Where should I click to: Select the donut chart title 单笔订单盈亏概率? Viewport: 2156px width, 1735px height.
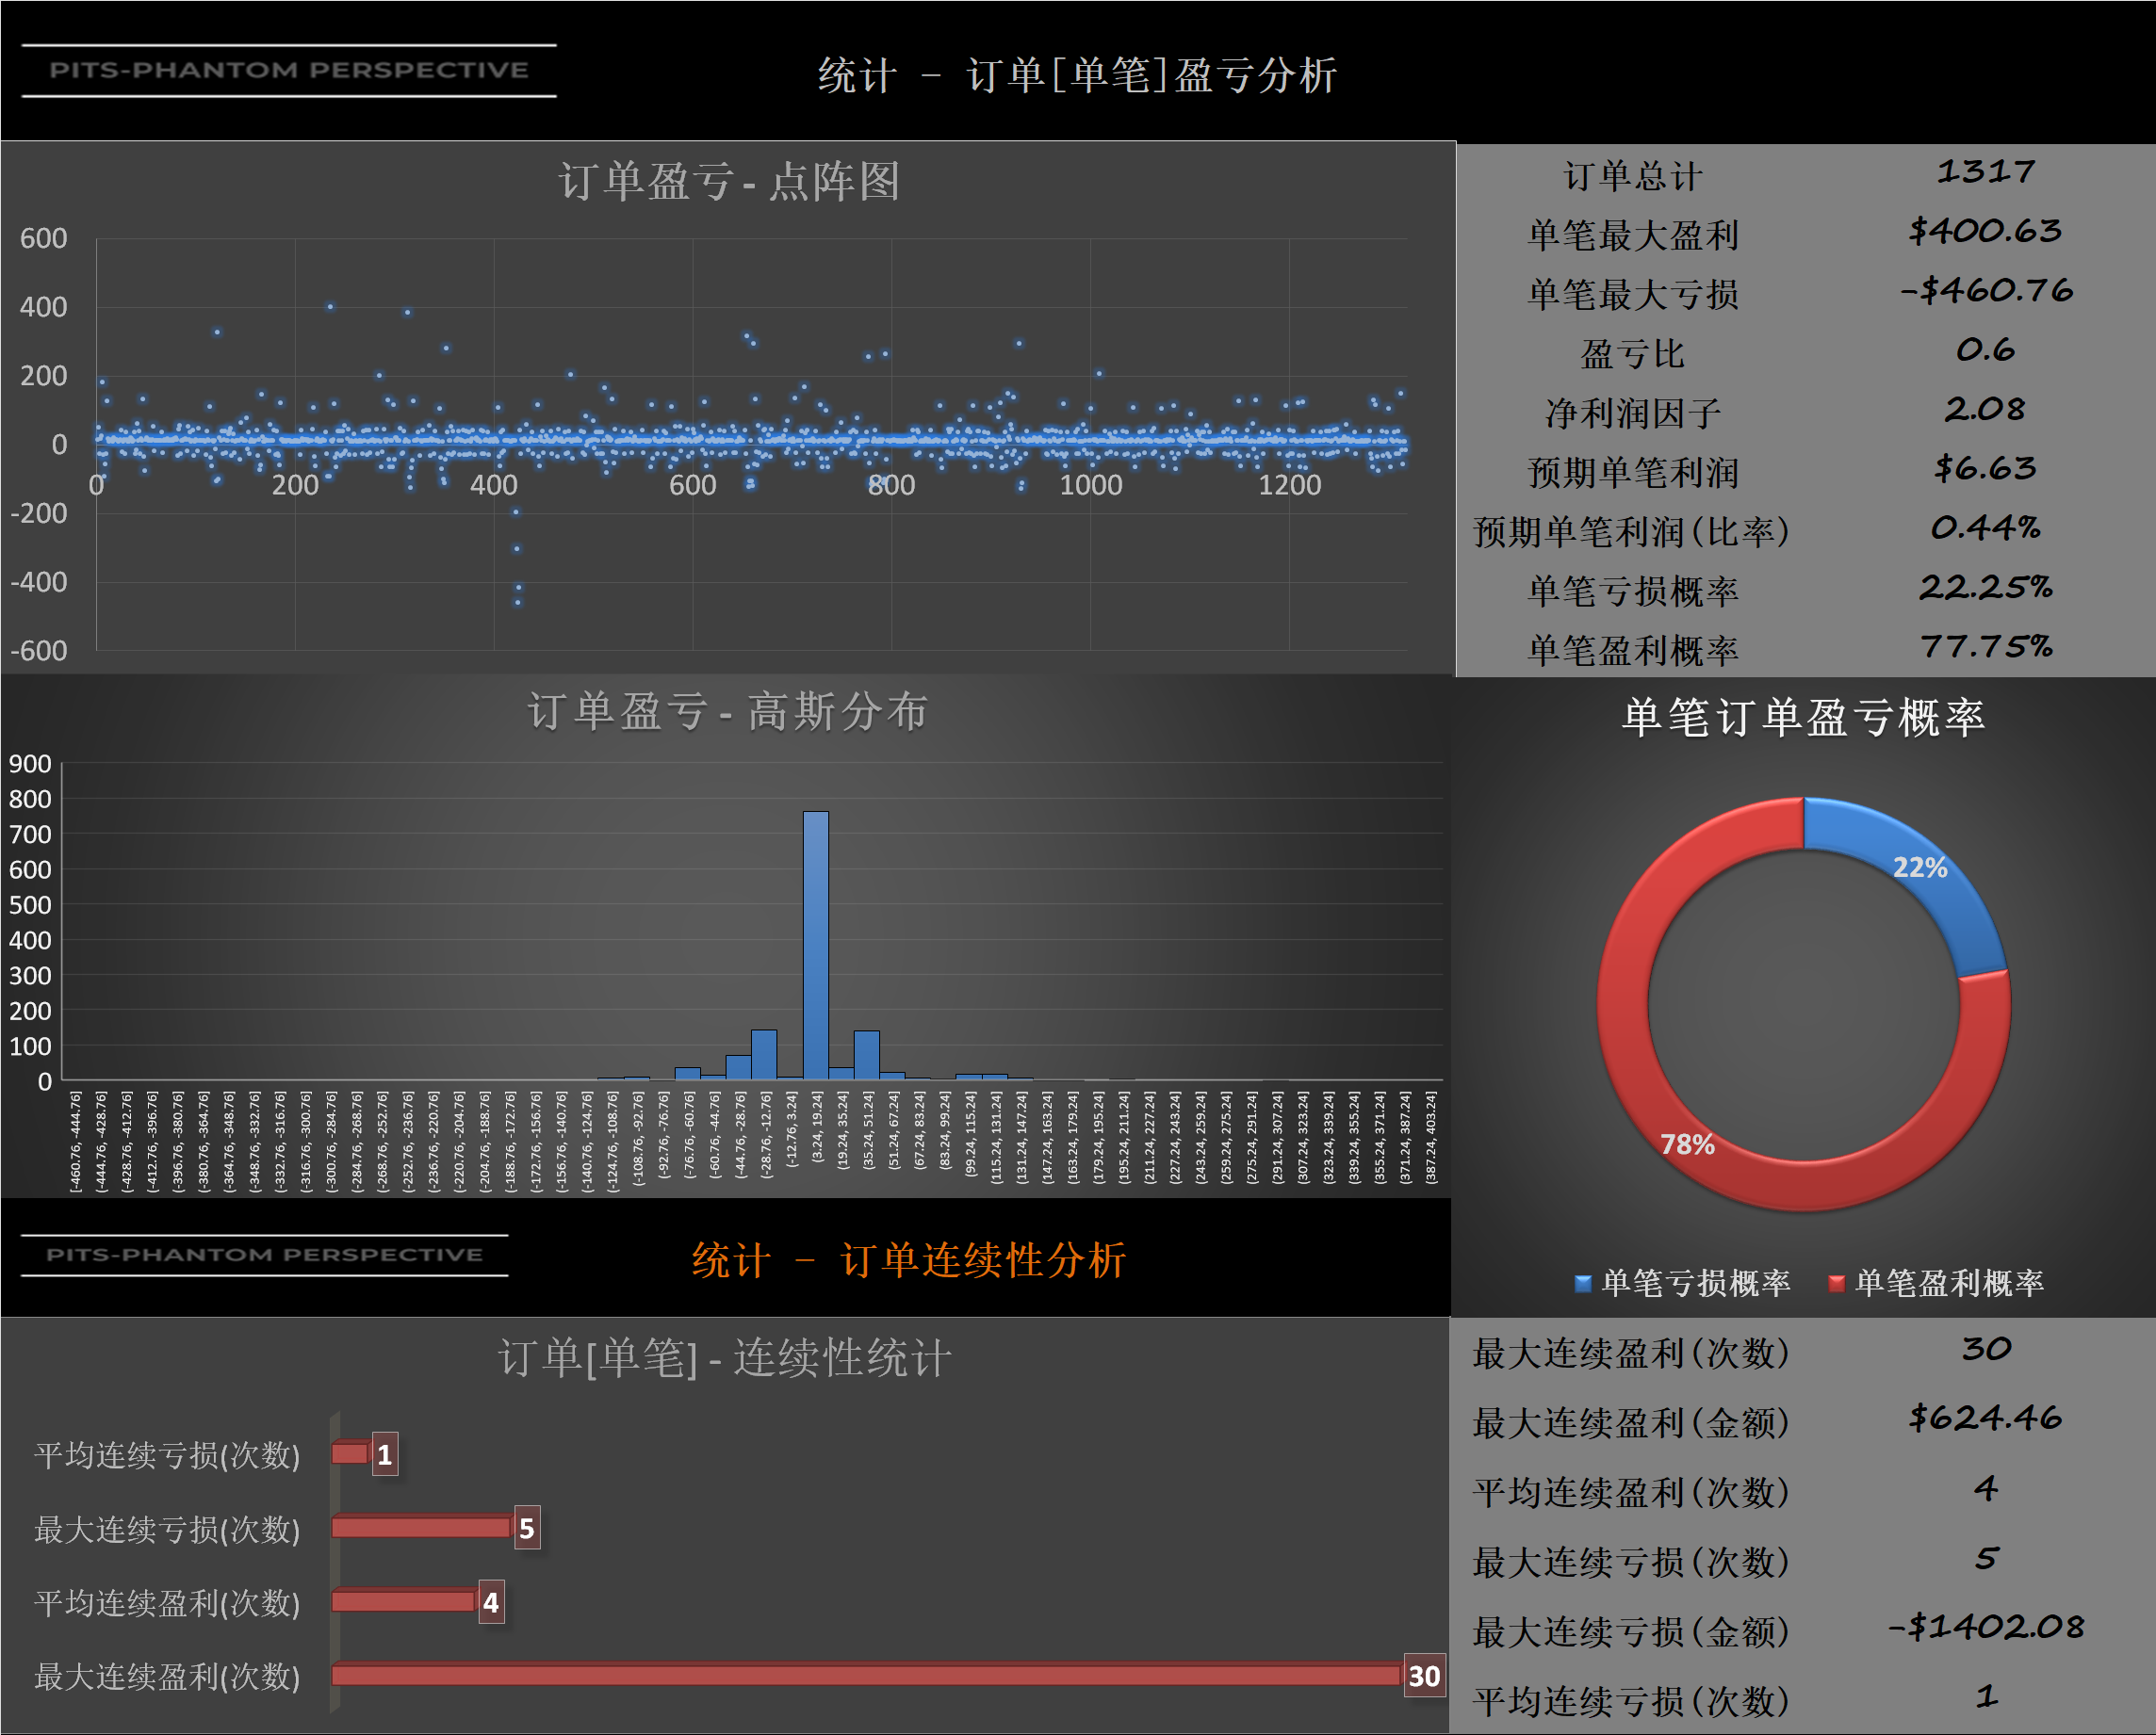1803,718
